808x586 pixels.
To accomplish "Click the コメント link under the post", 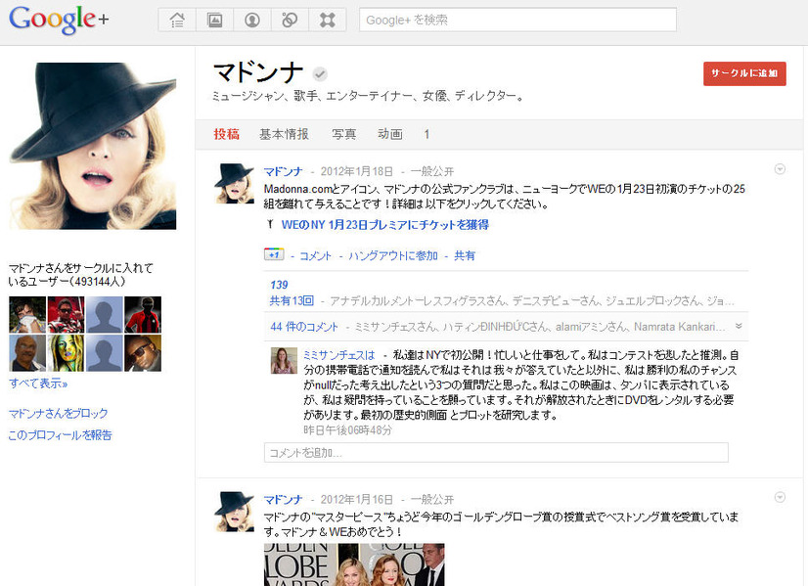I will [315, 255].
